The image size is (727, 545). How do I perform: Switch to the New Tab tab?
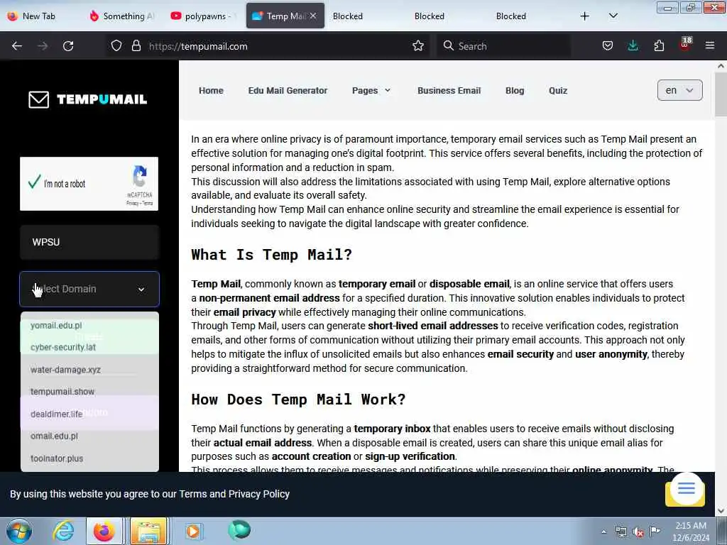tap(40, 16)
